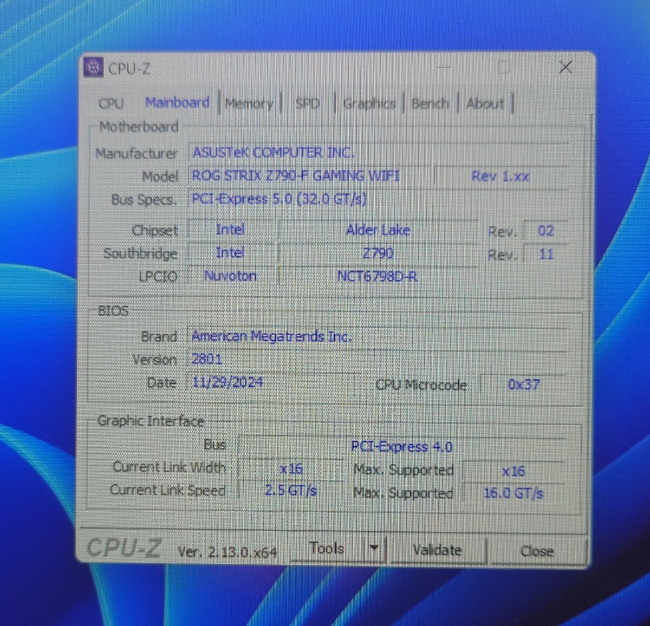Minimize the CPU-Z window

click(x=444, y=67)
